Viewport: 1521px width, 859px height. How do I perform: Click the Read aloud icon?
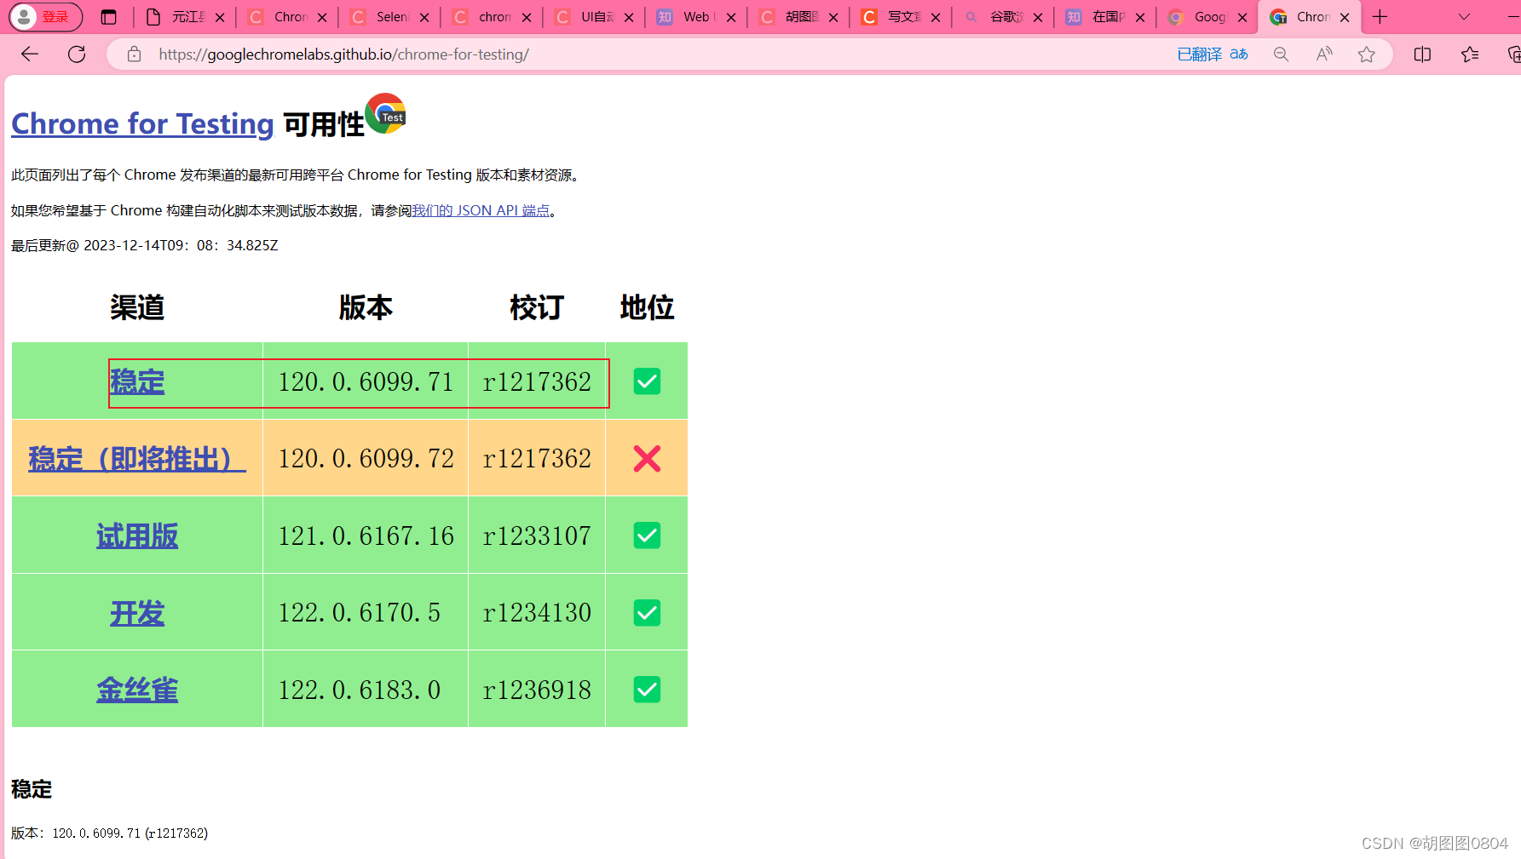pyautogui.click(x=1323, y=54)
